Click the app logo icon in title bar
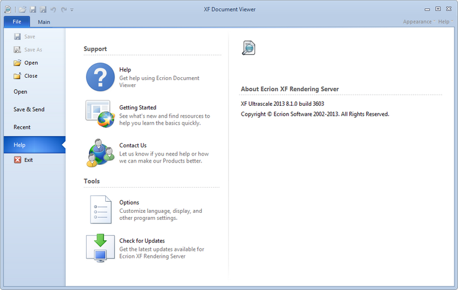Viewport: 458px width, 290px height. pyautogui.click(x=8, y=9)
